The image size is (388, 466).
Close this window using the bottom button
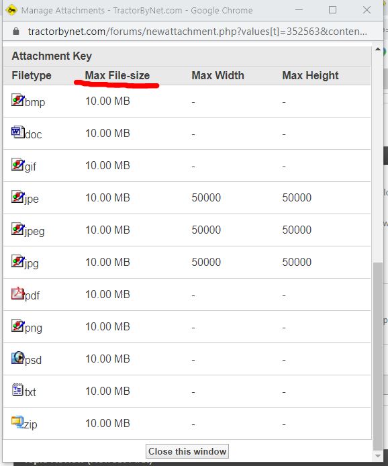(187, 451)
